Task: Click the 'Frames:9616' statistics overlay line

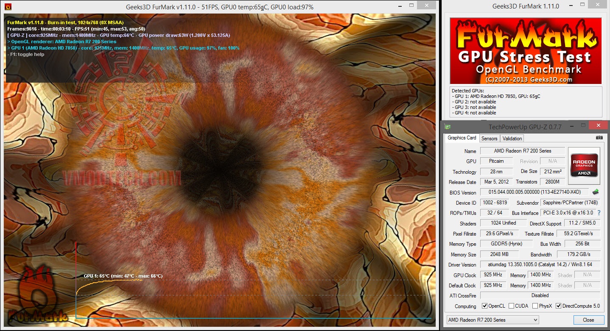Action: coord(76,28)
